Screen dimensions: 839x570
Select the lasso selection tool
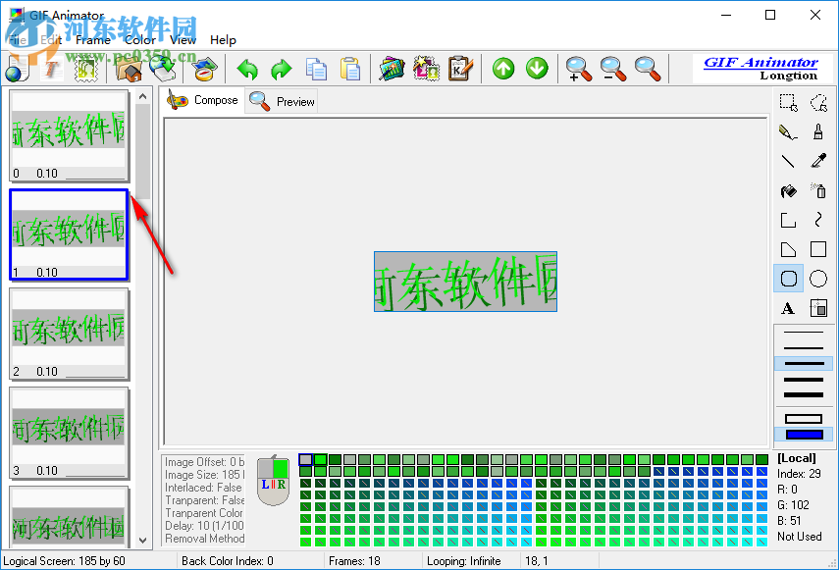(x=817, y=102)
